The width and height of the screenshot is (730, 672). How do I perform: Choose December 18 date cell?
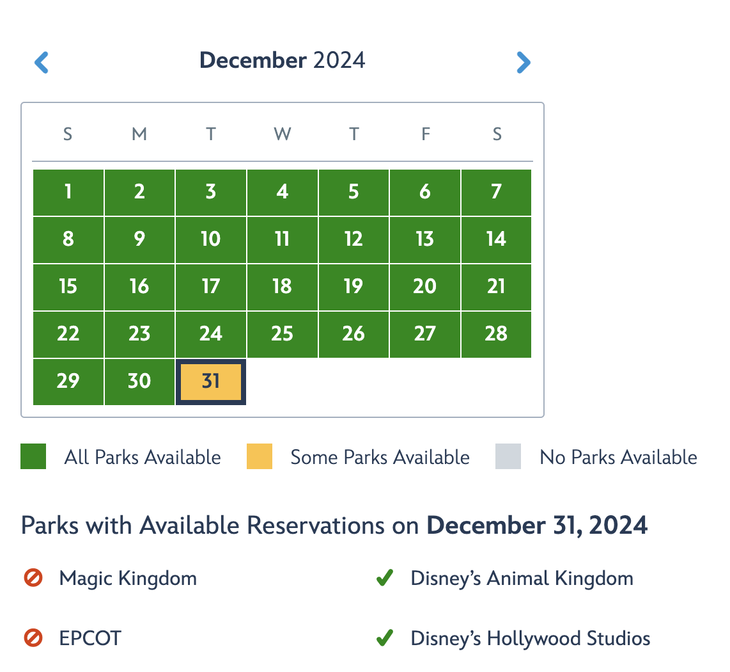tap(283, 287)
